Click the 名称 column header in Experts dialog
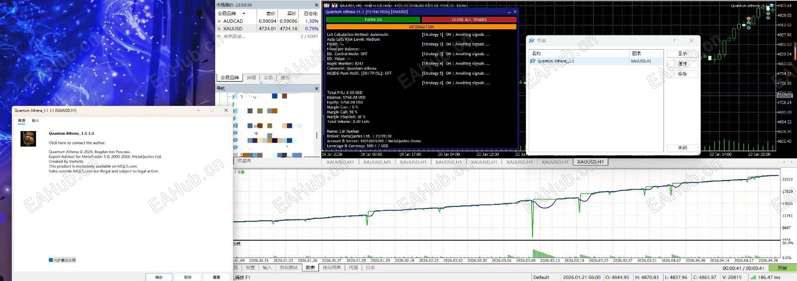Screen dimensions: 797x281 [x=579, y=53]
